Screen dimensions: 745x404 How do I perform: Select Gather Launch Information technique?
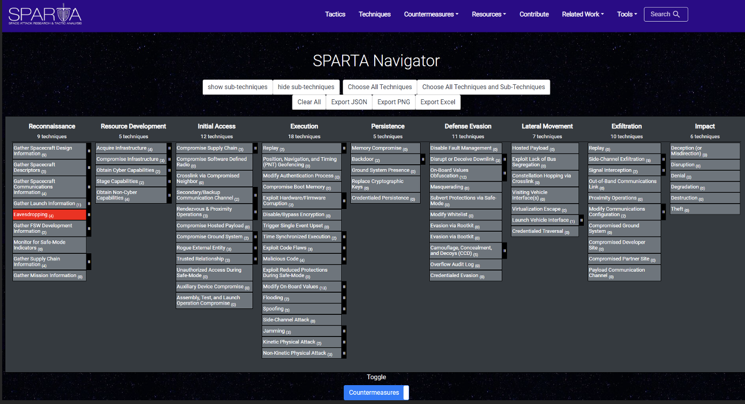click(x=50, y=204)
